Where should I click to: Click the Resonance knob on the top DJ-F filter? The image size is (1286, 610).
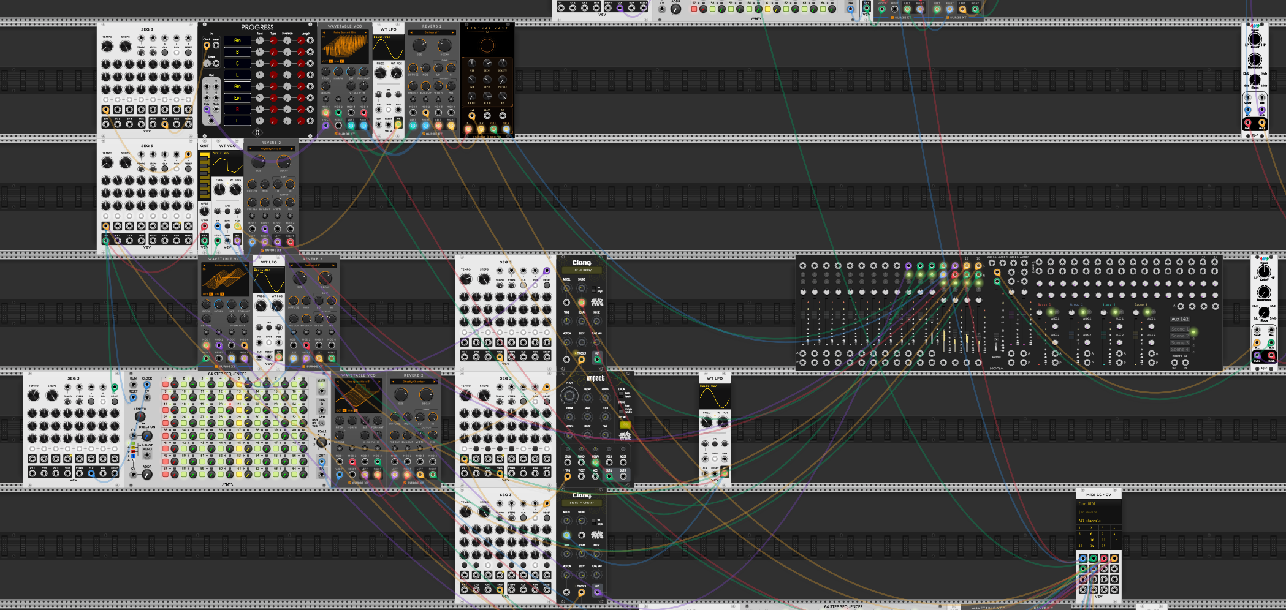(x=1255, y=59)
